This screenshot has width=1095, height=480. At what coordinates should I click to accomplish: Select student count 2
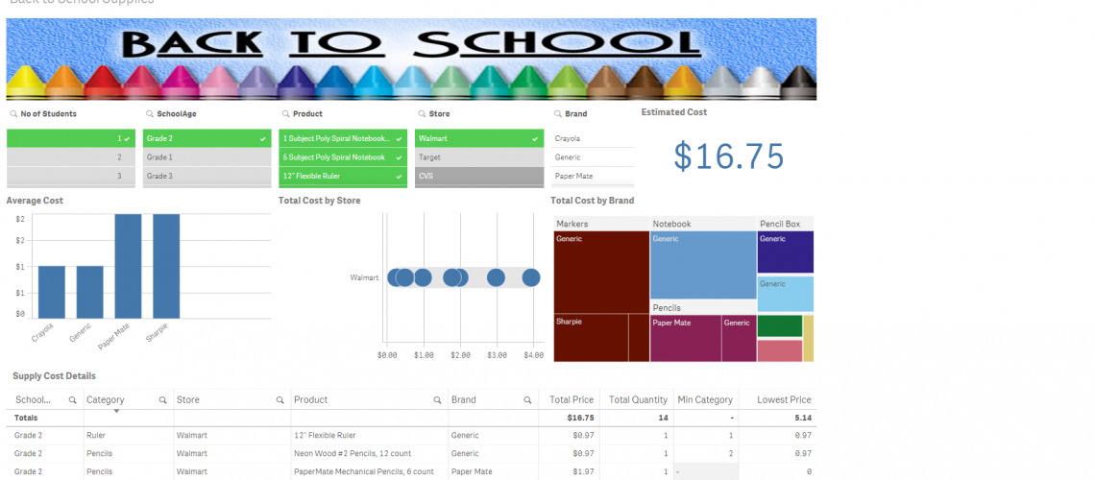(x=70, y=157)
